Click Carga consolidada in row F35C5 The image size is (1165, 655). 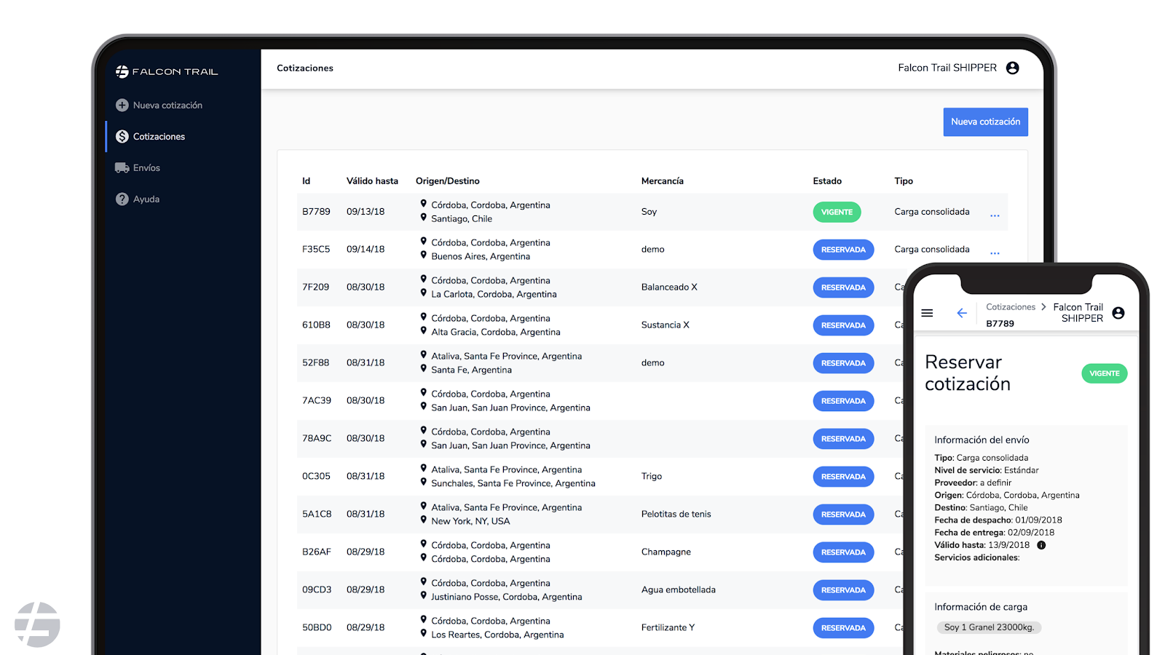932,250
